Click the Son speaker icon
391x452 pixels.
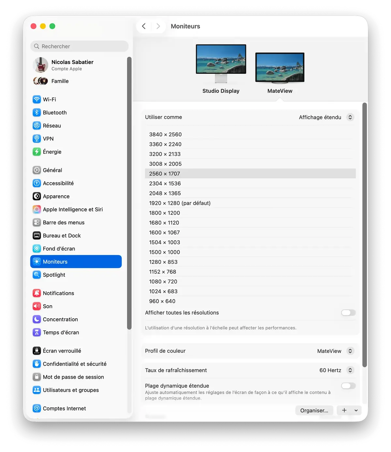click(37, 306)
